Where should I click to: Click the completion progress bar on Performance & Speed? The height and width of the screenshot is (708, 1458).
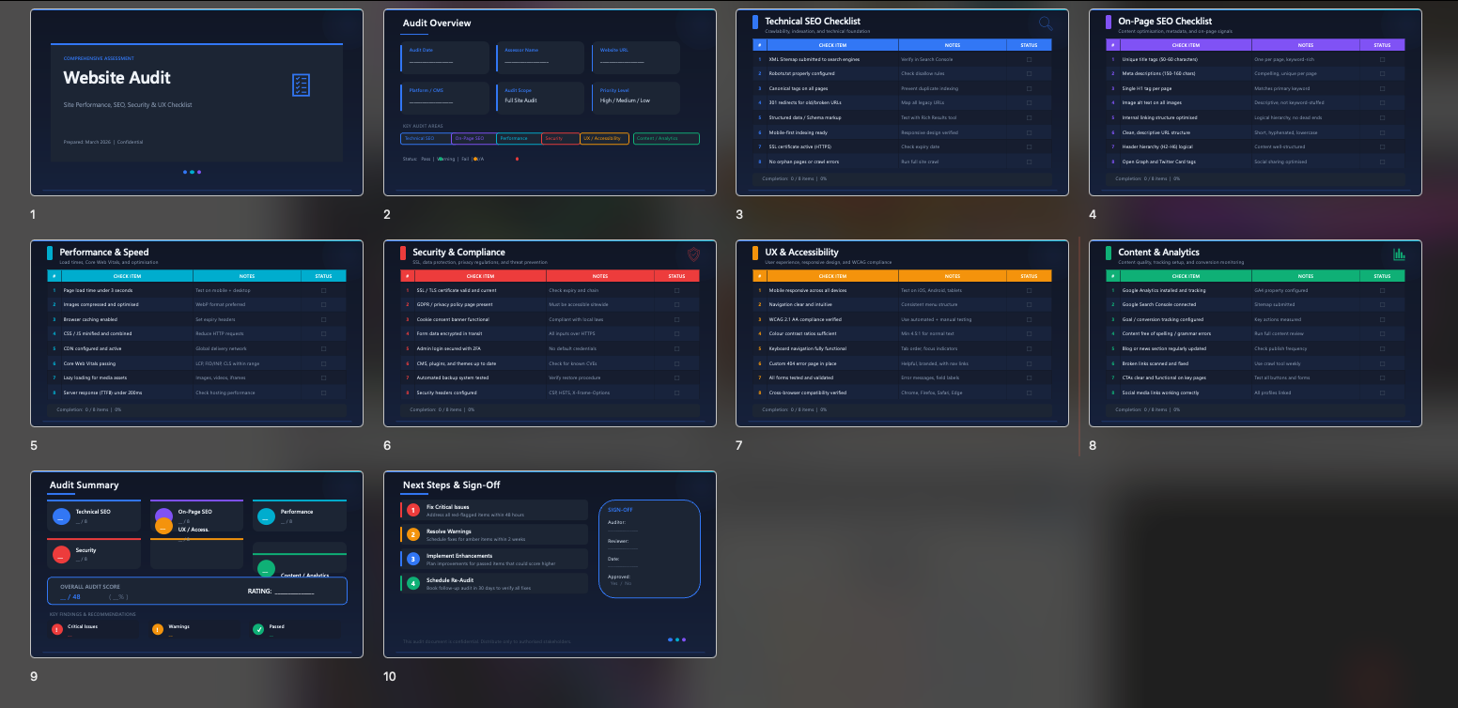[x=197, y=409]
